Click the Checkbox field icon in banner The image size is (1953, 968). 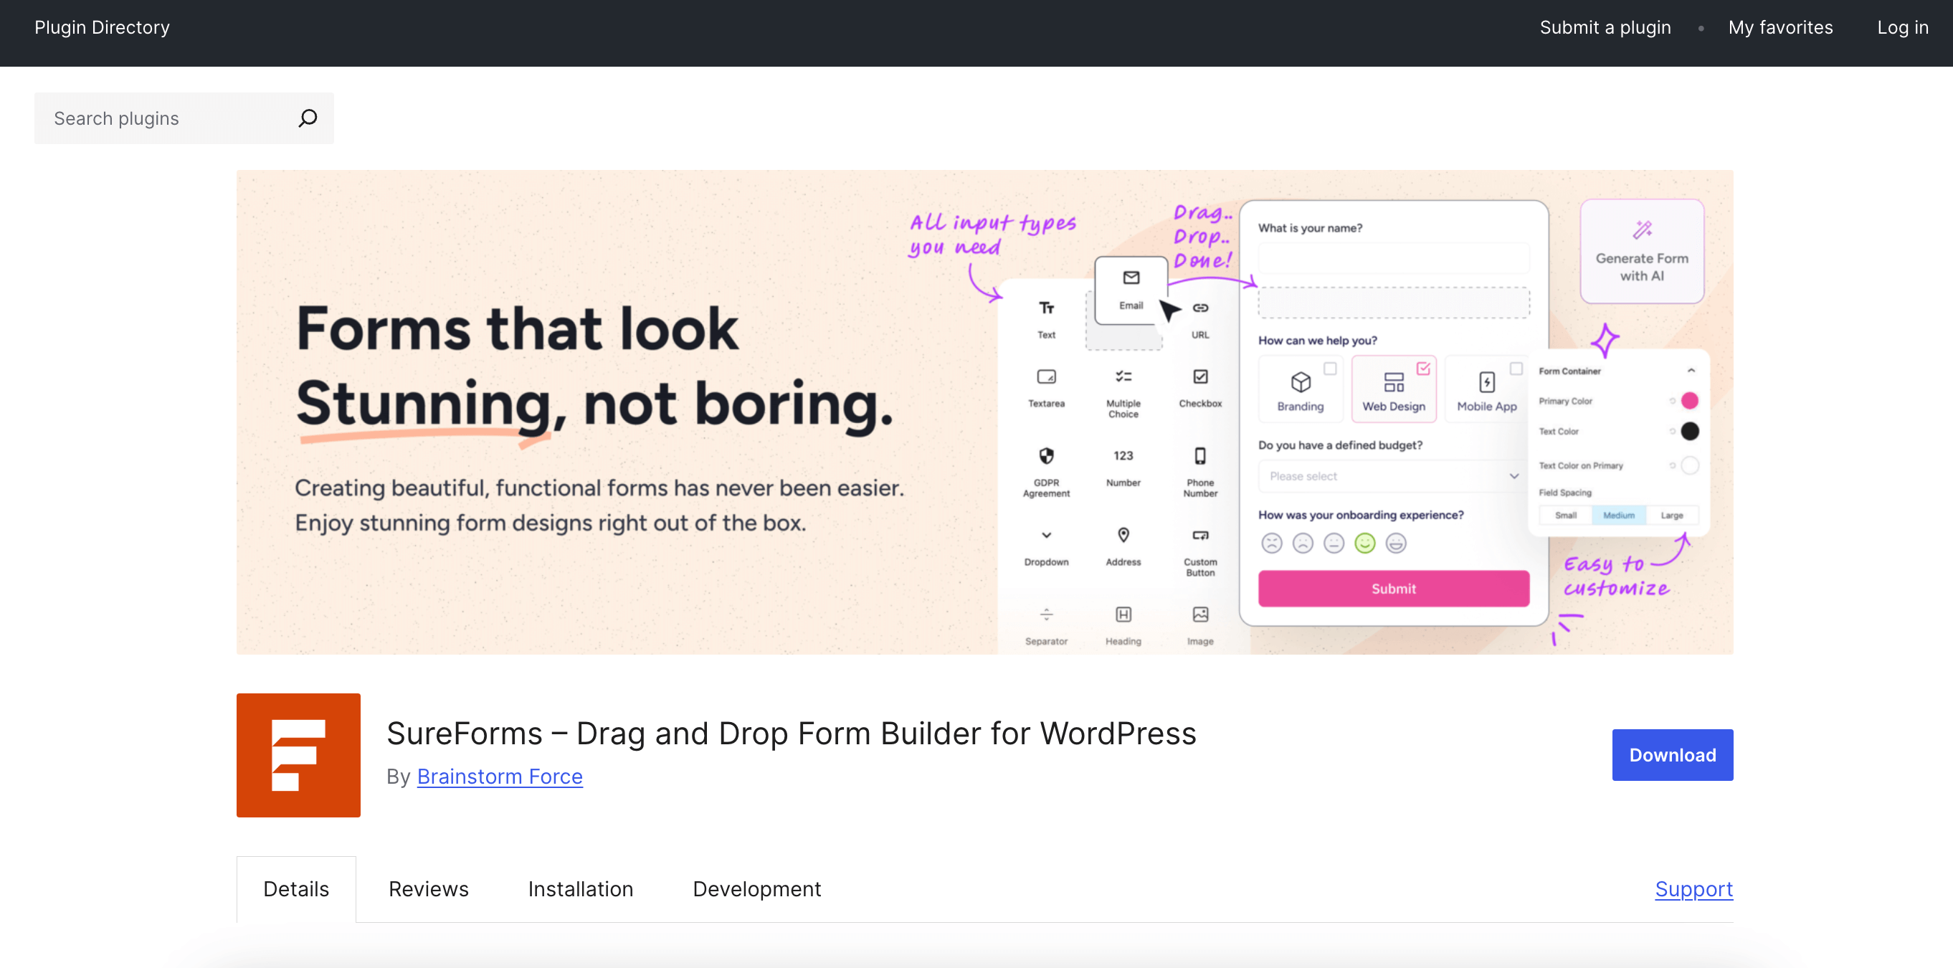click(1200, 376)
